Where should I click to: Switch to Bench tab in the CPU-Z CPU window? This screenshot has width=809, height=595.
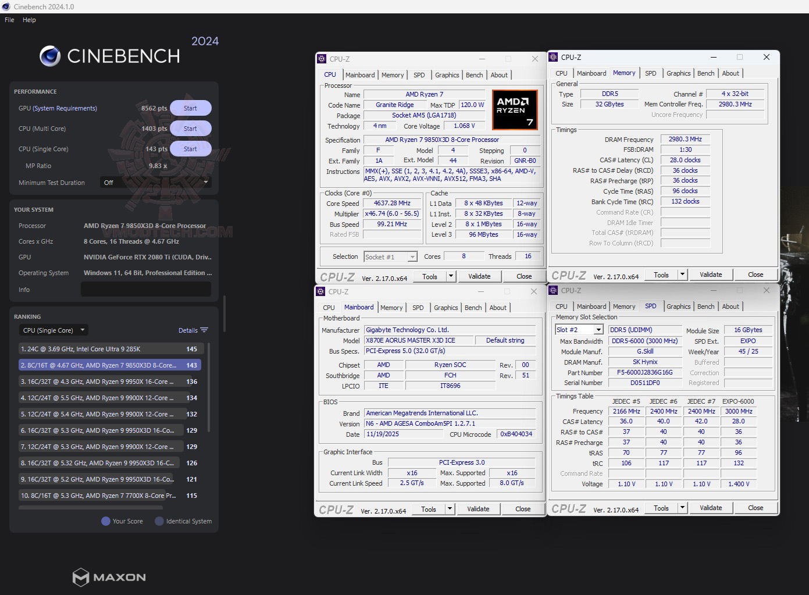click(475, 75)
